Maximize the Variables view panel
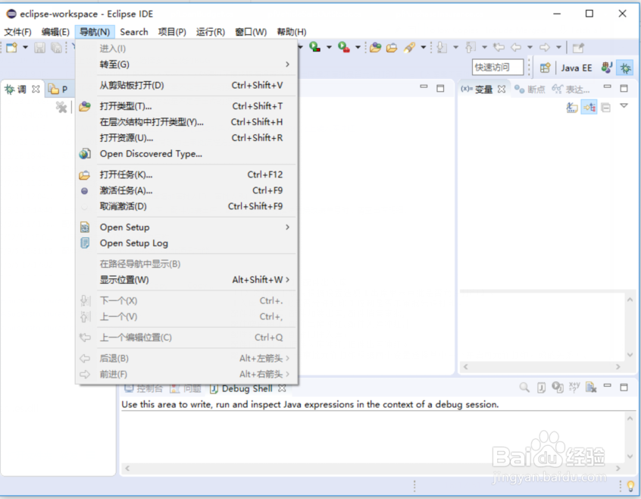 click(x=624, y=88)
